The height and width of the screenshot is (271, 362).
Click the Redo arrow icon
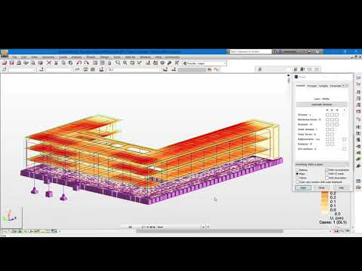86,63
